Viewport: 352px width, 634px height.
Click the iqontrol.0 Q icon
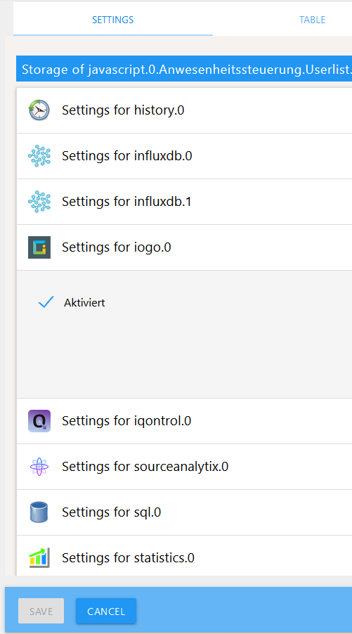[x=39, y=421]
